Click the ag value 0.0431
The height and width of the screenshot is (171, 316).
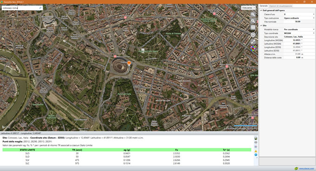click(127, 153)
